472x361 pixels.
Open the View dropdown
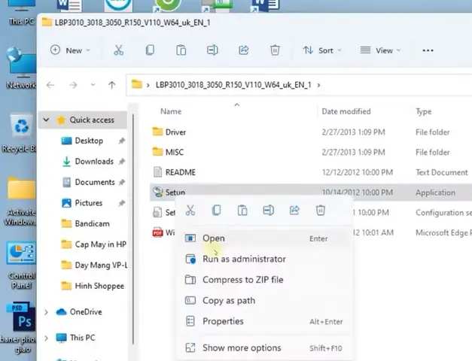click(x=380, y=50)
